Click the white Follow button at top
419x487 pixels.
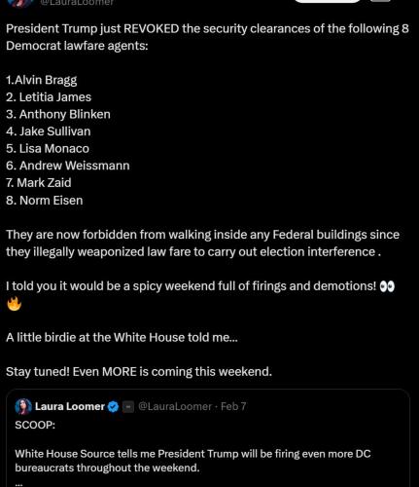(x=328, y=1)
